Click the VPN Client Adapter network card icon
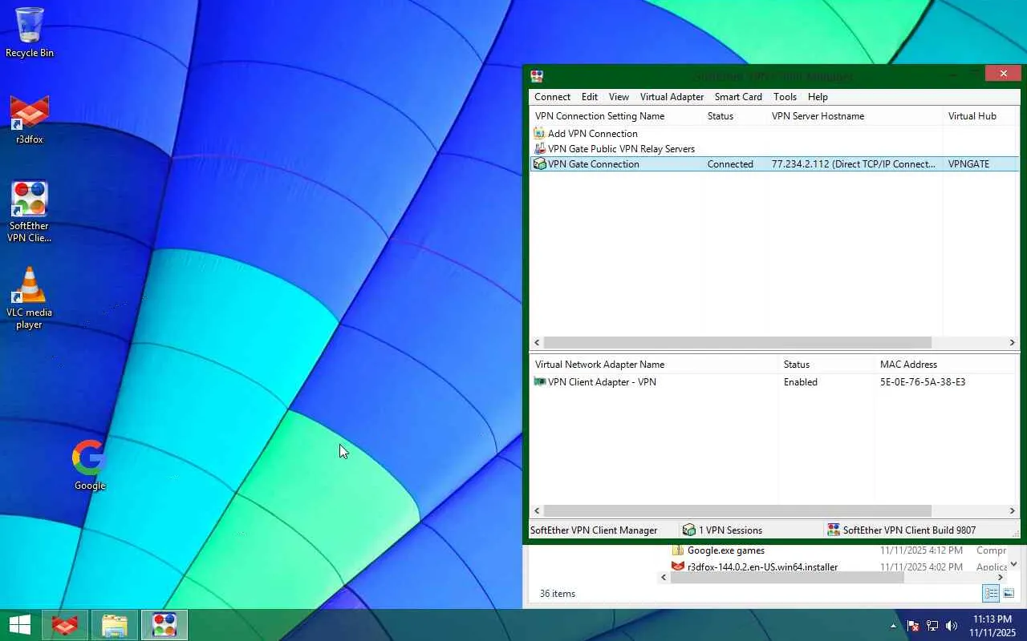Screen dimensions: 1027x641 point(540,382)
